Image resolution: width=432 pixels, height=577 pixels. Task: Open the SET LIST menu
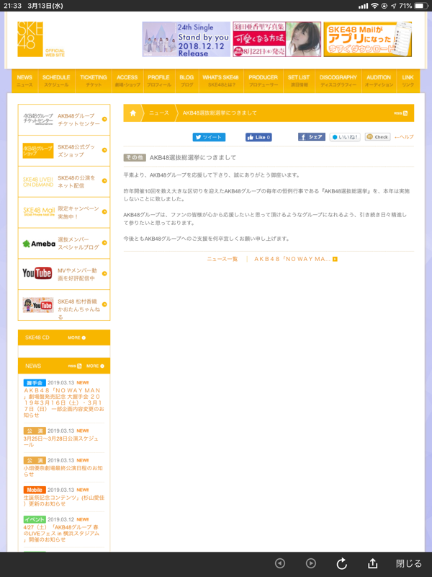[x=299, y=81]
